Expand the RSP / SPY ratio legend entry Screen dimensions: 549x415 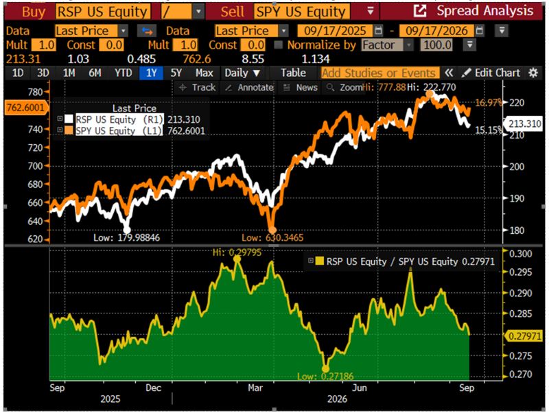click(311, 261)
